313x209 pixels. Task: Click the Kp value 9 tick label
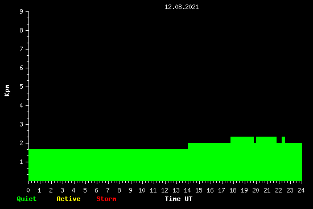22,11
